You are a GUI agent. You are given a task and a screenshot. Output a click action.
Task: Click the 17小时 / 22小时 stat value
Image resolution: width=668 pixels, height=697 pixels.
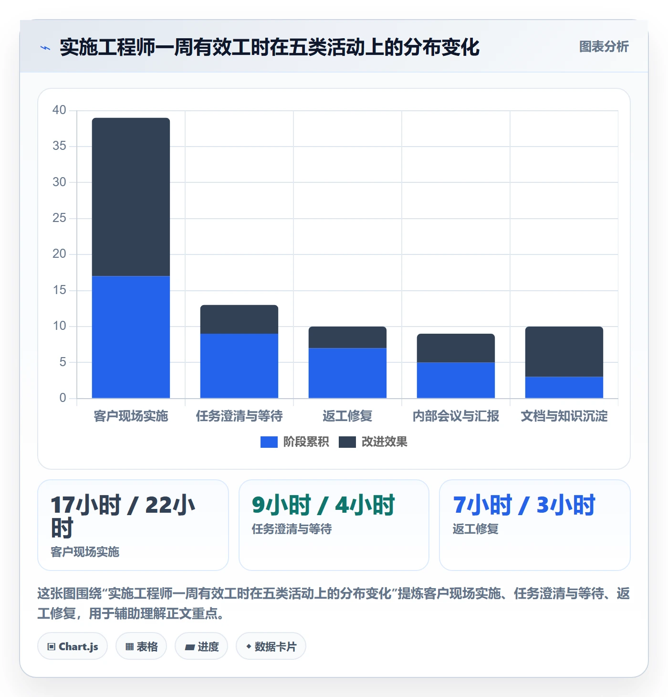tap(123, 517)
